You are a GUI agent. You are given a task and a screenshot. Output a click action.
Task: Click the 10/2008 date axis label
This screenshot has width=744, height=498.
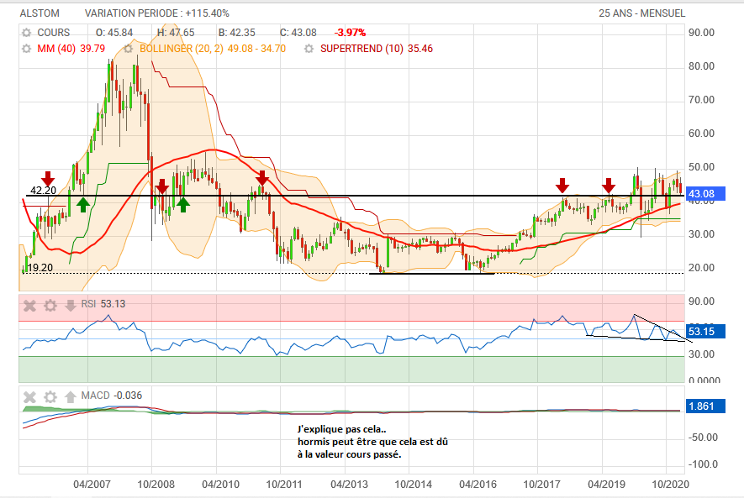pos(156,485)
